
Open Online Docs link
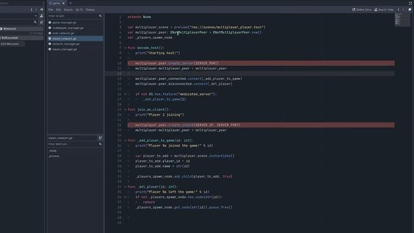[362, 10]
